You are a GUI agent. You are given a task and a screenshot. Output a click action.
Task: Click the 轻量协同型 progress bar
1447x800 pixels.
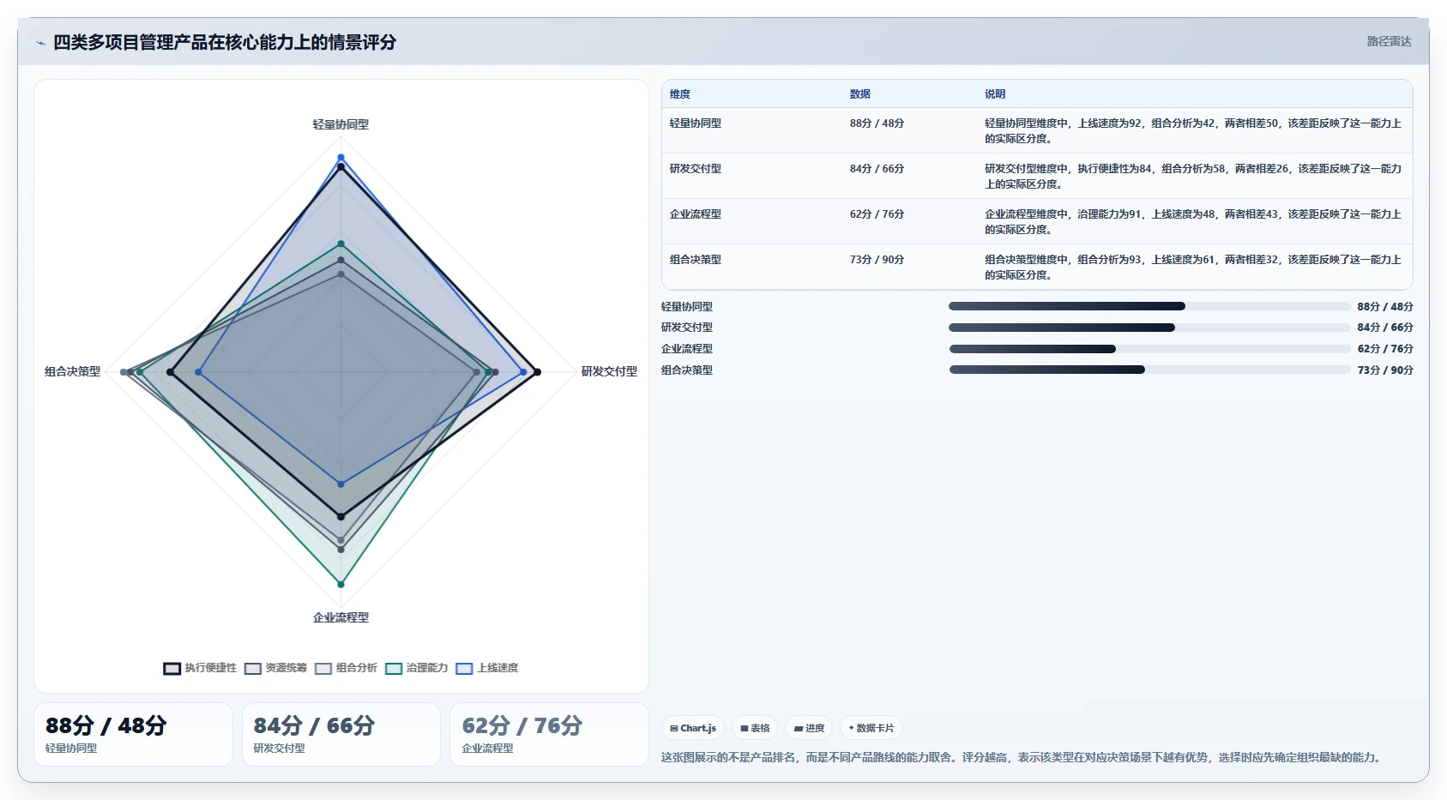[1149, 306]
